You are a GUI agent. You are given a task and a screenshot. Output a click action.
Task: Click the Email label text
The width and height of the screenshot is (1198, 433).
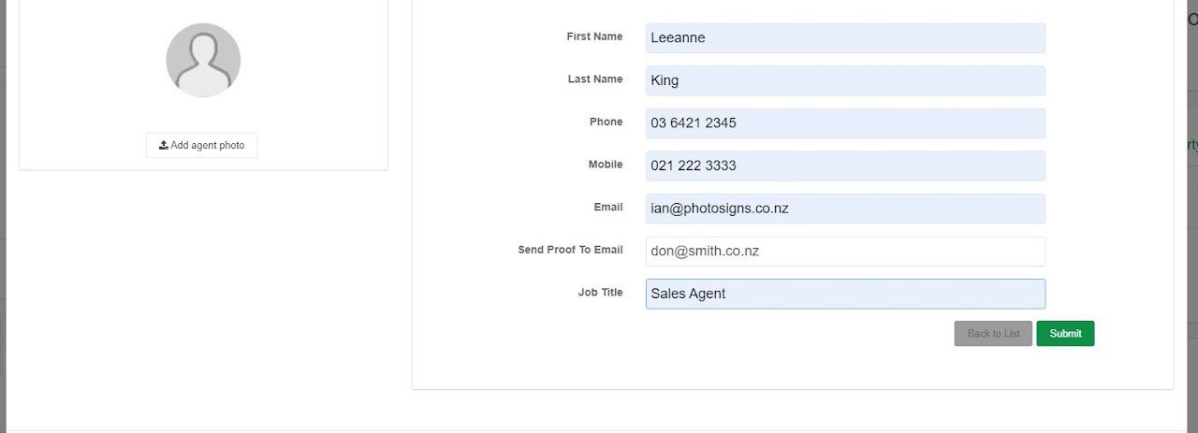[x=608, y=207]
